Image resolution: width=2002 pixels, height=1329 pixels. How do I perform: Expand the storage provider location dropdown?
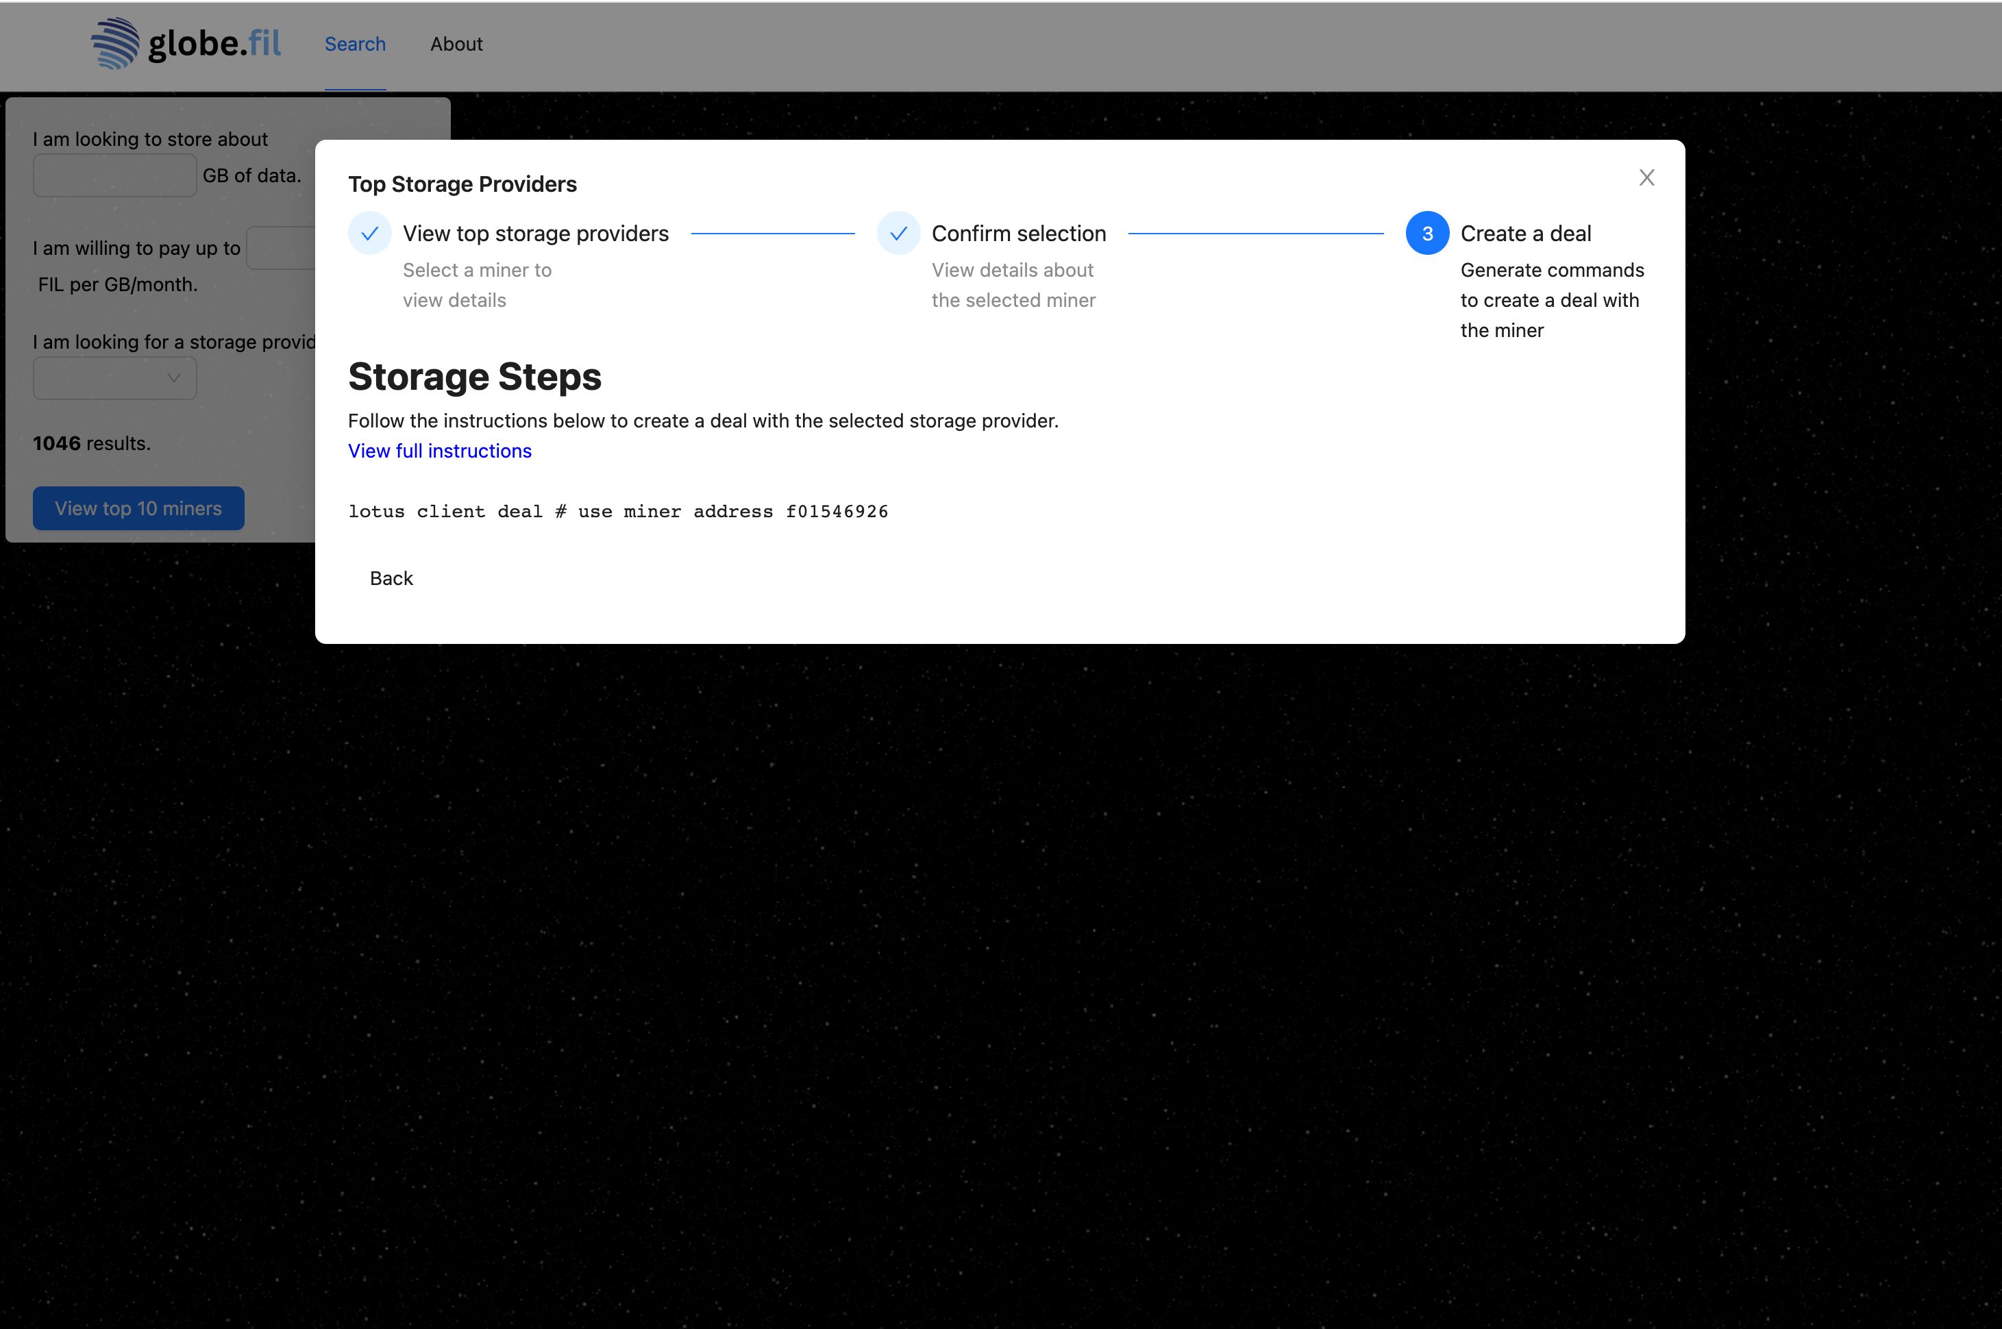[114, 378]
